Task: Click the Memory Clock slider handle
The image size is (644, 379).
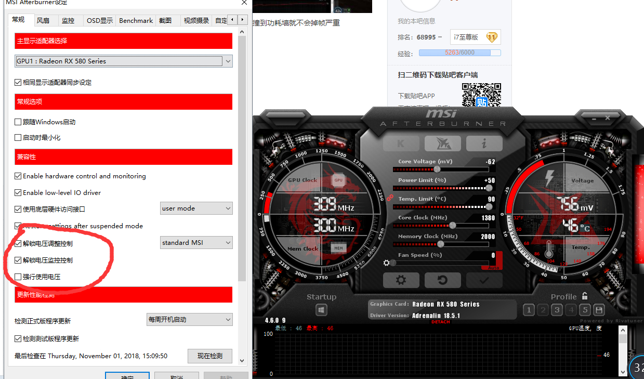Action: pyautogui.click(x=441, y=244)
